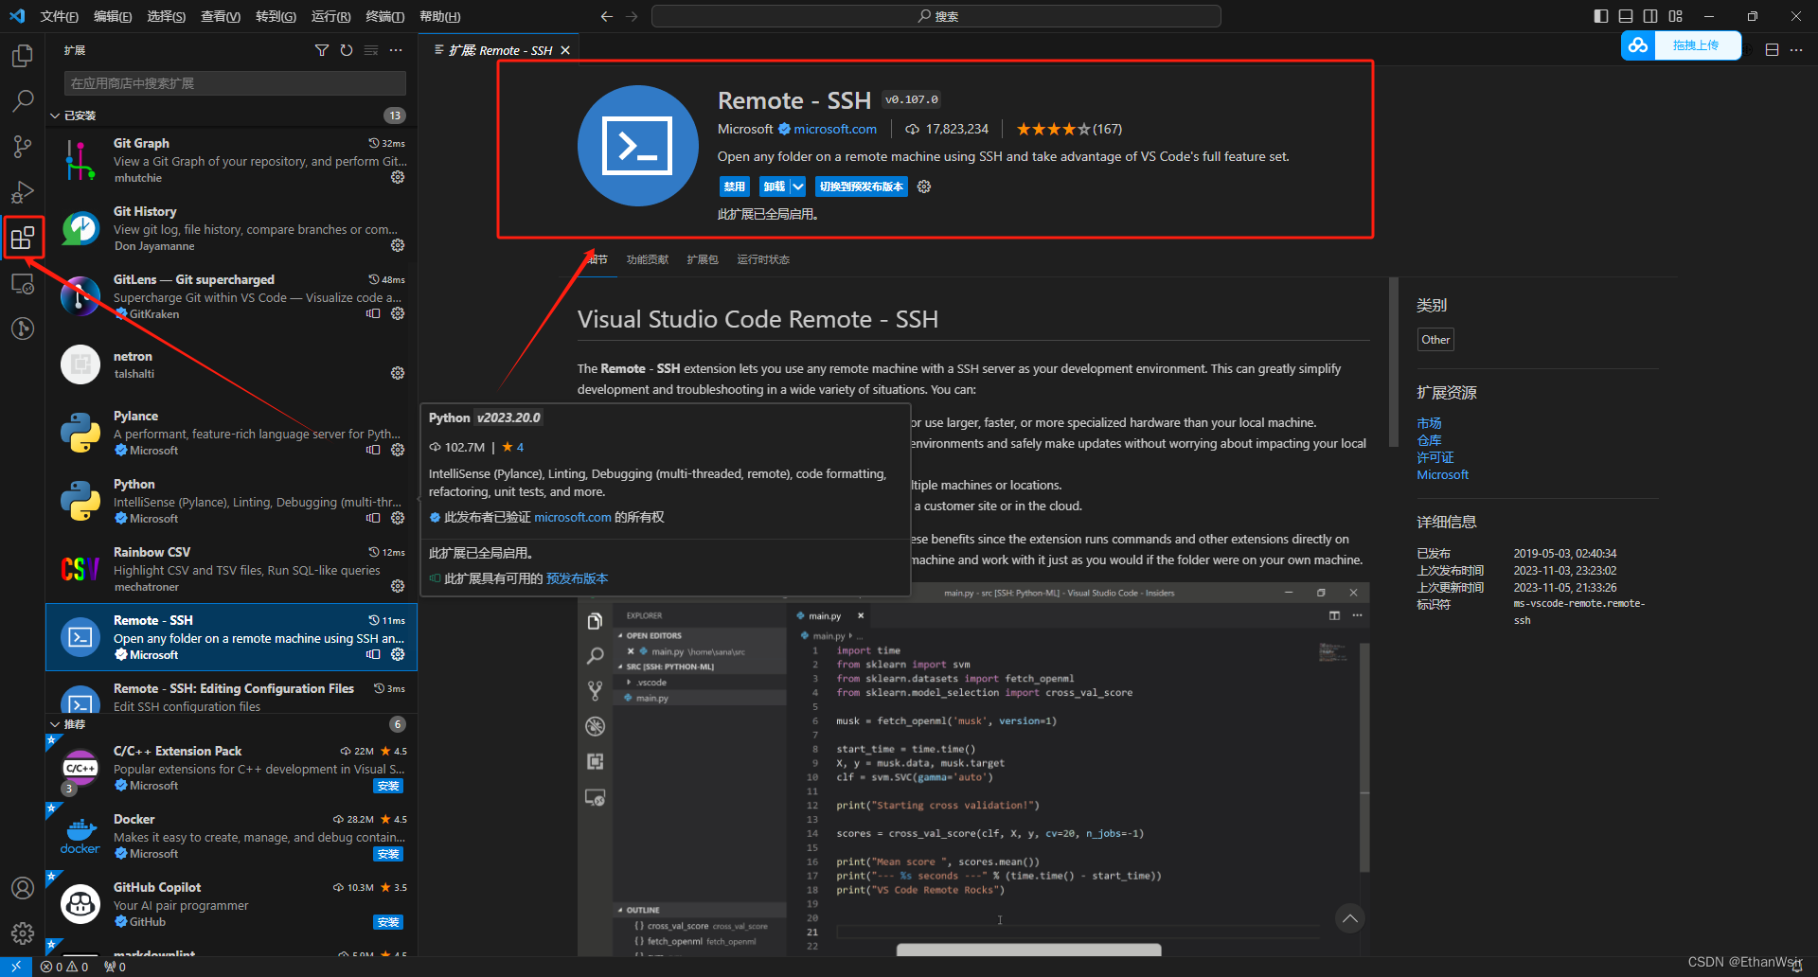Refresh the extensions list
Image resolution: width=1818 pixels, height=977 pixels.
click(x=347, y=50)
